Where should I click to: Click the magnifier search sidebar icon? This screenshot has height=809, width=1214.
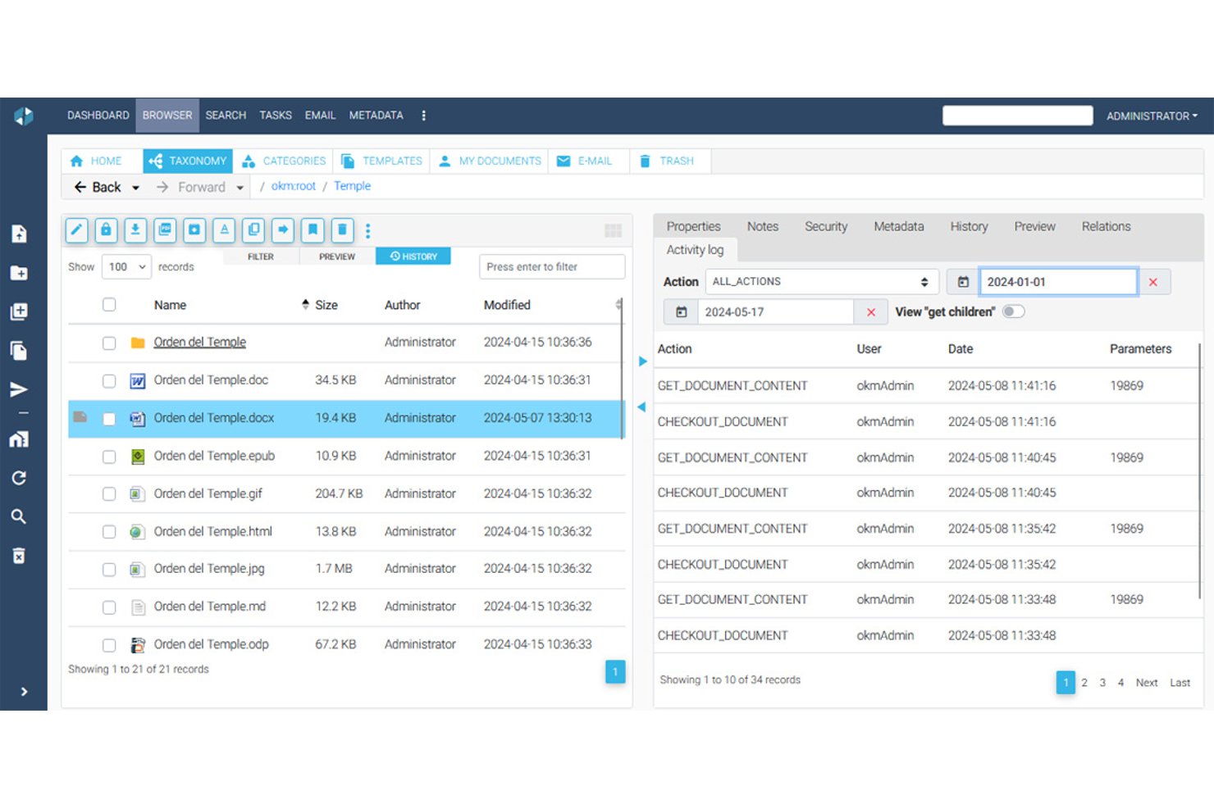[19, 516]
